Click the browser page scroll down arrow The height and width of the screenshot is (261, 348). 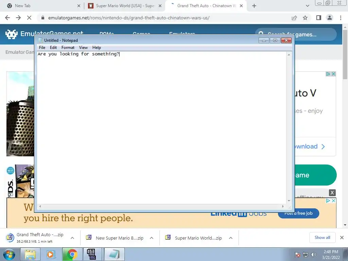coord(345,225)
